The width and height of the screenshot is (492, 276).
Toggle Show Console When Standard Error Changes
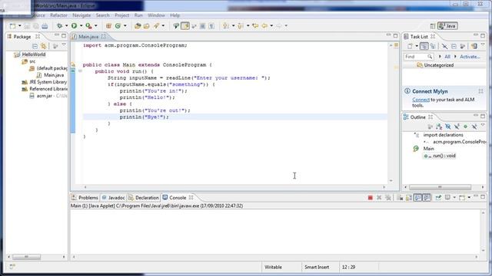coord(427,198)
